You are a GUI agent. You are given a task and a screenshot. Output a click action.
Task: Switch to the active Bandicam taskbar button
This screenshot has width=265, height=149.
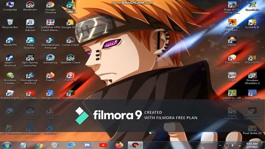(x=135, y=145)
